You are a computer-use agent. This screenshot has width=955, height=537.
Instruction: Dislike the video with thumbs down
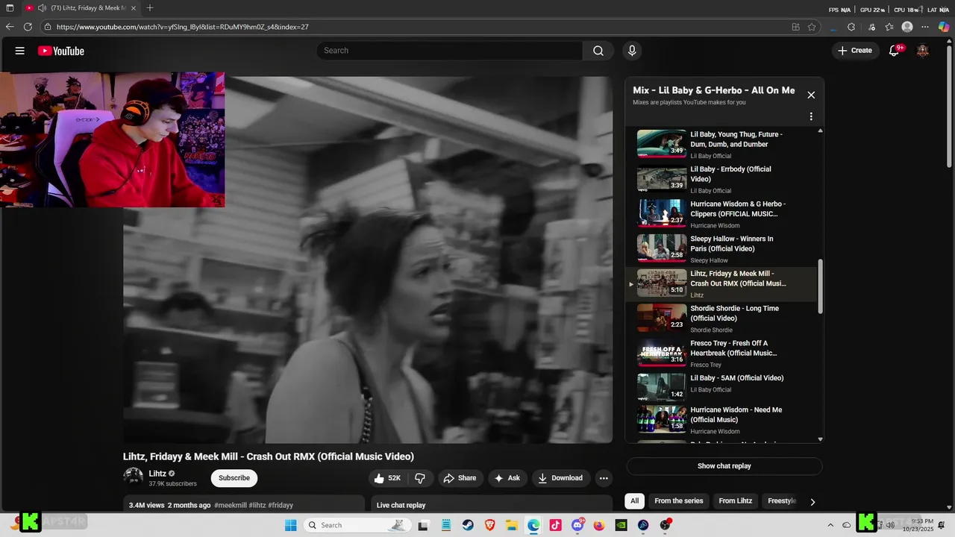pyautogui.click(x=420, y=478)
